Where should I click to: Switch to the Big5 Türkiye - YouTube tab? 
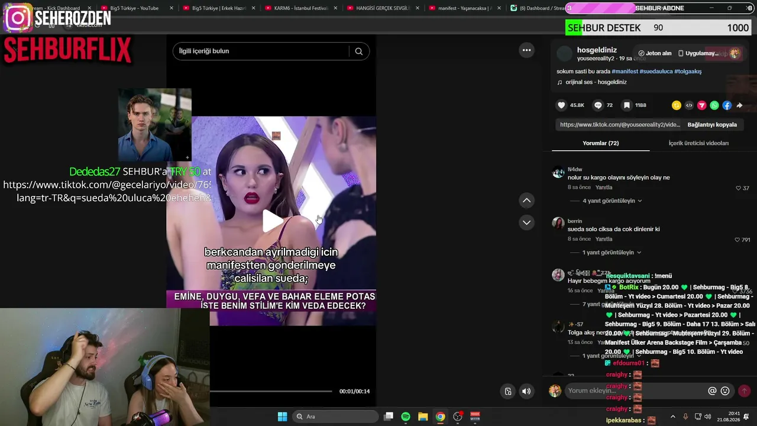point(134,8)
